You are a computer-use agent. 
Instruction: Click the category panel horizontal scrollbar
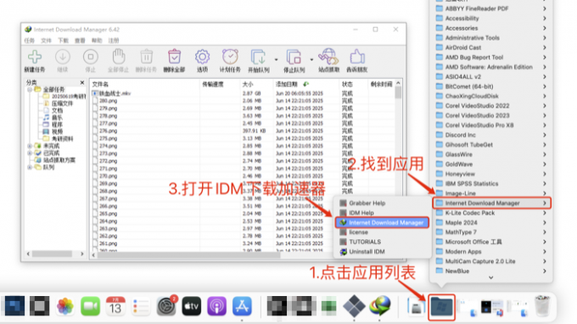52,254
